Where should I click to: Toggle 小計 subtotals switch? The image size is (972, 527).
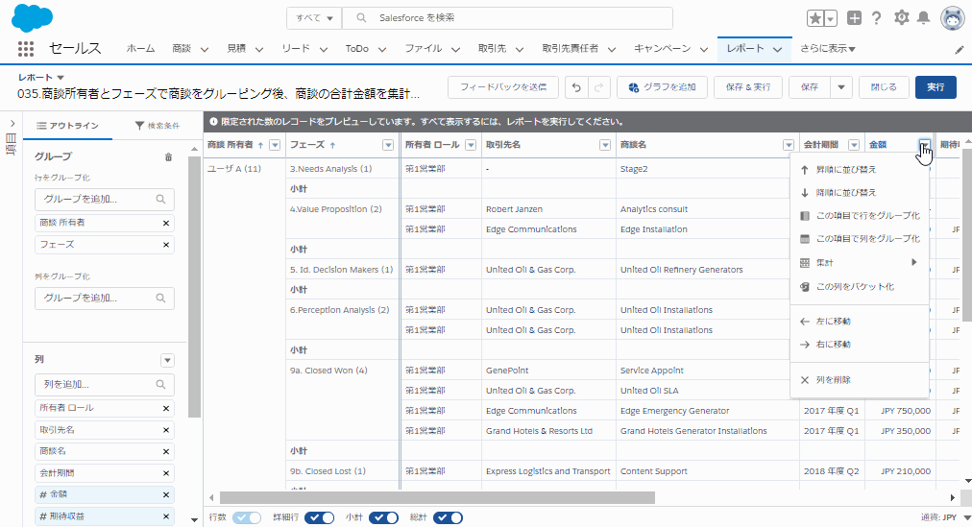[x=383, y=517]
